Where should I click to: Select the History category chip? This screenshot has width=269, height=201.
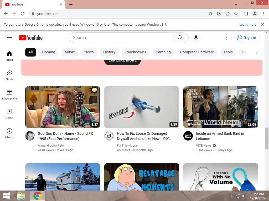109,52
